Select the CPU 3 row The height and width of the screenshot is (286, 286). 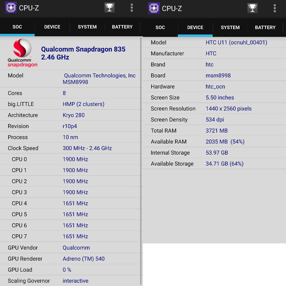70,192
